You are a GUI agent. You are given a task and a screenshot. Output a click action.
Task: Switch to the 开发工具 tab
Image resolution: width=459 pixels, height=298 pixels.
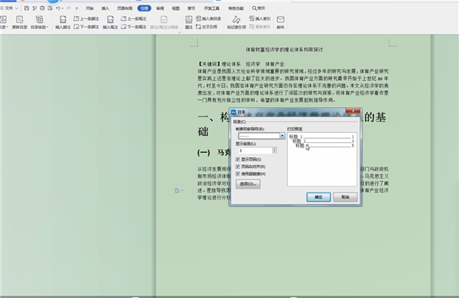coord(212,8)
